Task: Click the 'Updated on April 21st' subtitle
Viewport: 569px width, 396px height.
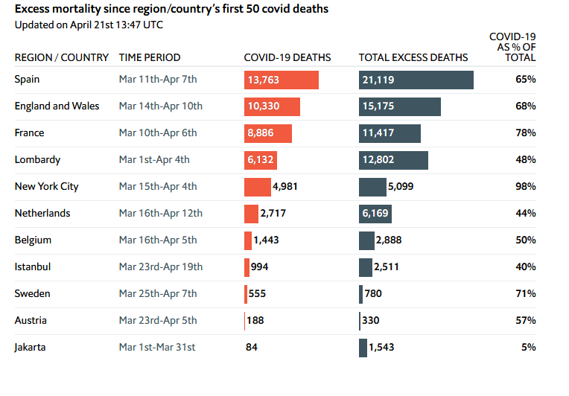Action: pos(89,25)
